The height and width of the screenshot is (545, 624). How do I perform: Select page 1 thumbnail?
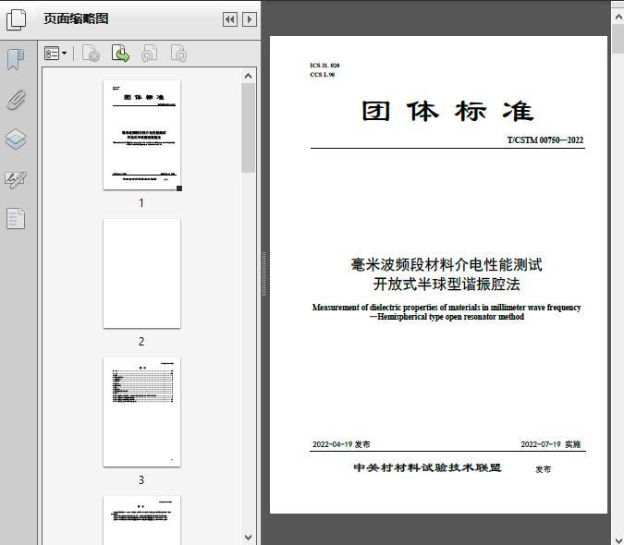(x=141, y=135)
